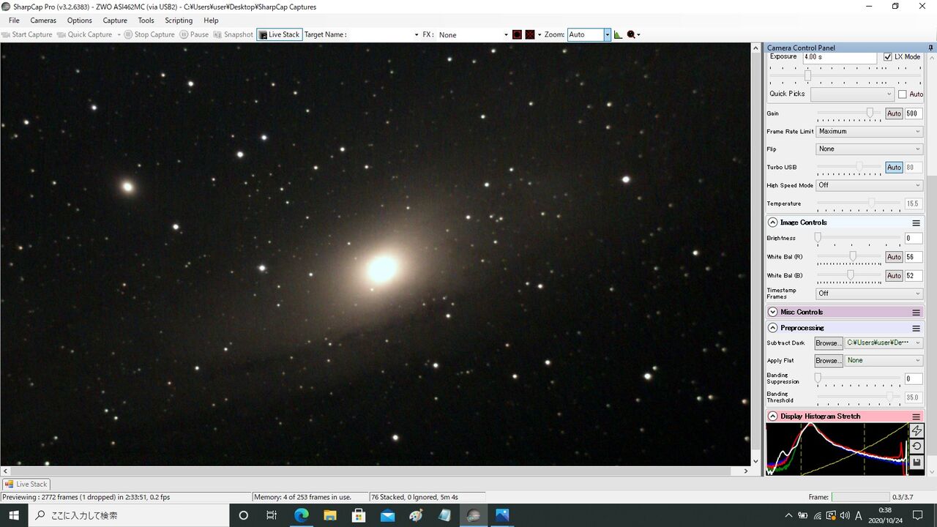Open Microsoft Store from the taskbar
The width and height of the screenshot is (937, 527).
pyautogui.click(x=359, y=515)
